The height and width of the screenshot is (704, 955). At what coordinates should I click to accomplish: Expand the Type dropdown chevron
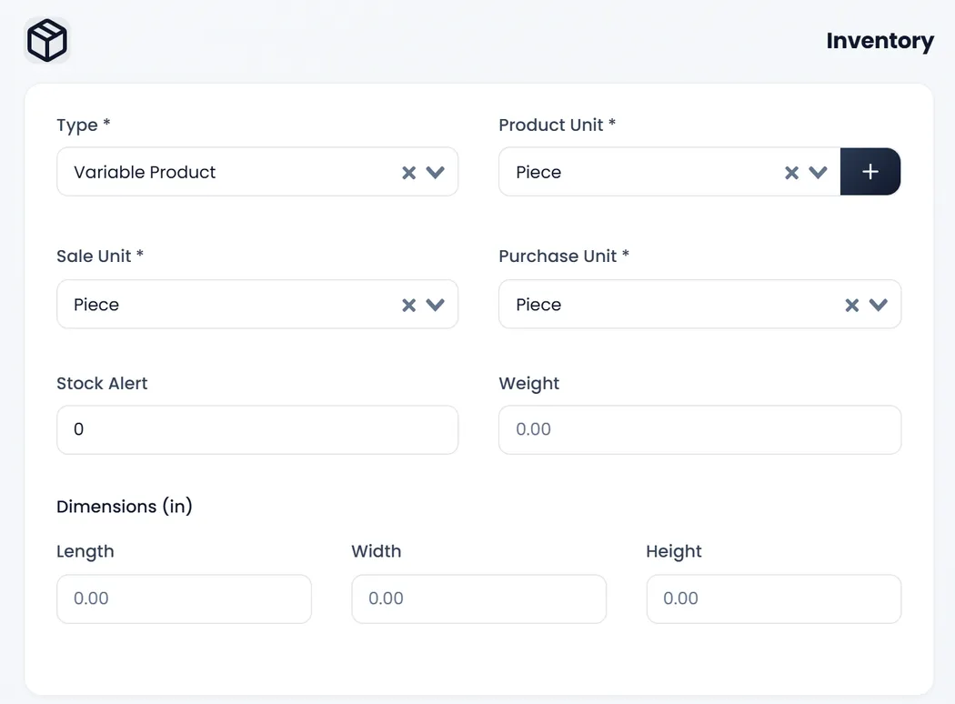click(435, 172)
